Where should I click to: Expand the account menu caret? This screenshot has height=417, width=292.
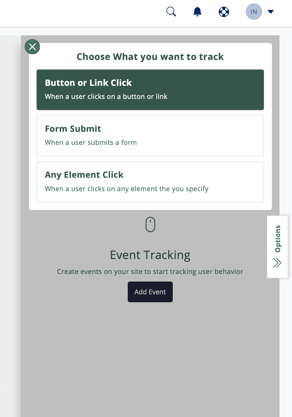(271, 12)
